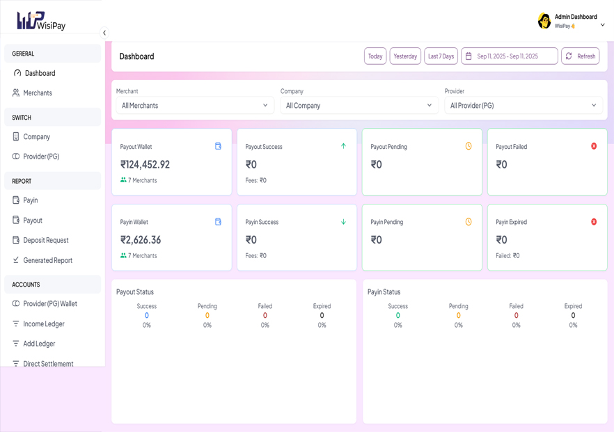Click the Generated Report checkmark icon
The image size is (614, 432).
15,260
